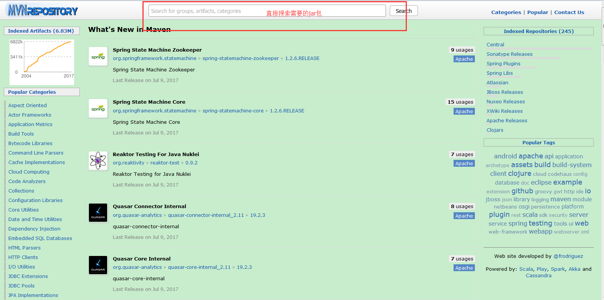Open Embedded SQL Databases category
Image resolution: width=604 pixels, height=300 pixels.
pos(40,238)
